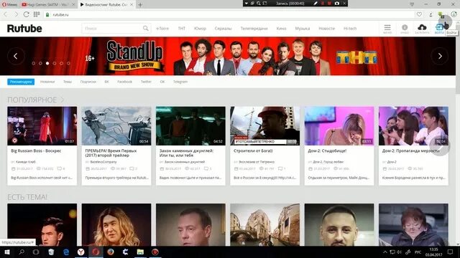Image resolution: width=460 pixels, height=258 pixels.
Task: Click the Facebook link in tab row
Action: click(x=124, y=82)
